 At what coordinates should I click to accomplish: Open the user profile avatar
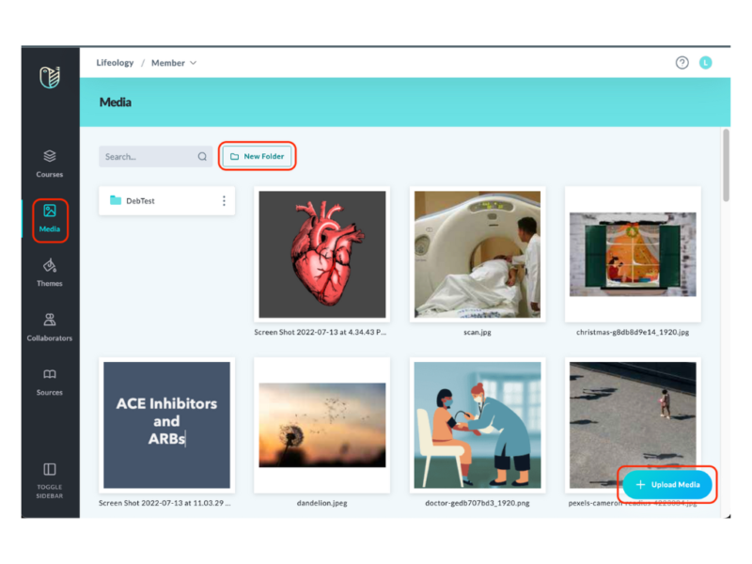(x=706, y=63)
